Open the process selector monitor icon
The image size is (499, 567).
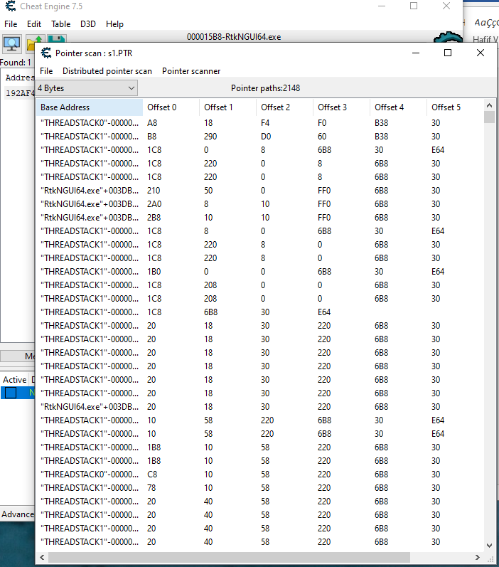[12, 44]
